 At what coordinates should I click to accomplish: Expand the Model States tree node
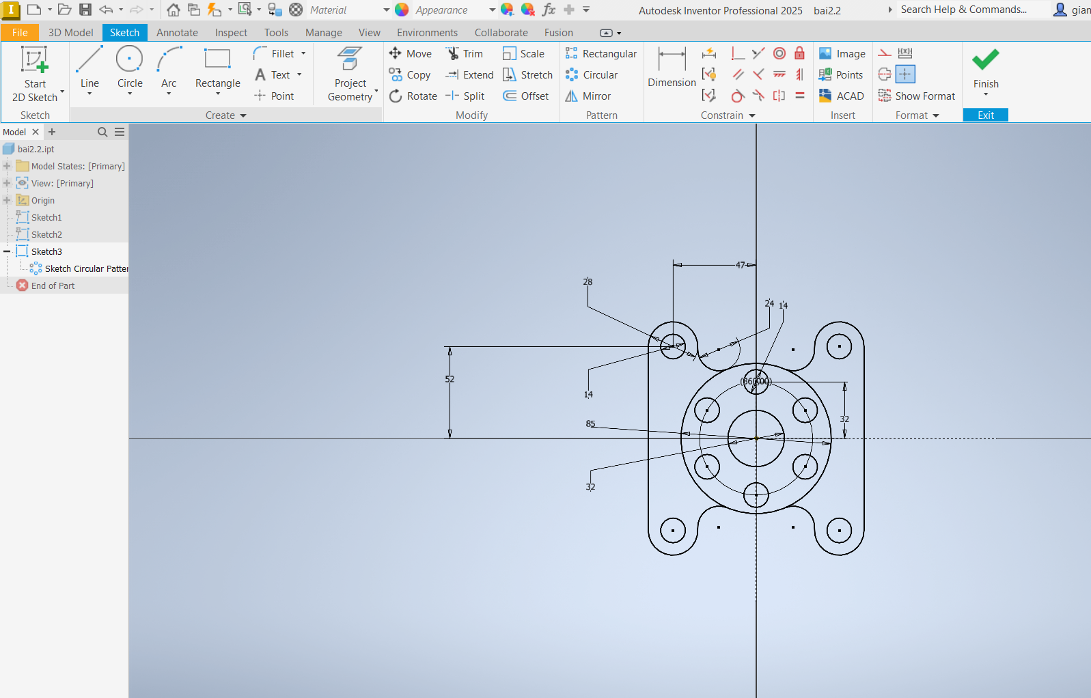click(7, 166)
